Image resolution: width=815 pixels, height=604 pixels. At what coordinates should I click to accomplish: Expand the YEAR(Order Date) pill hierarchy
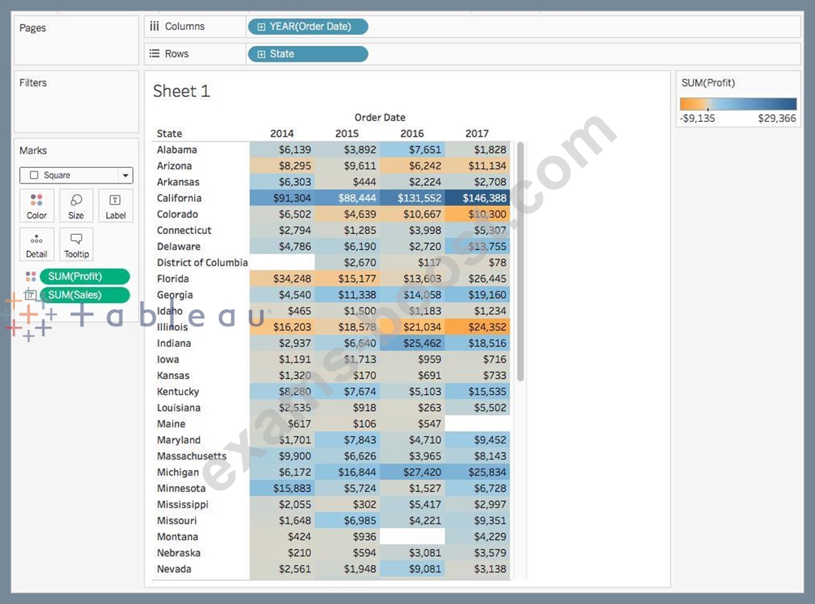point(261,26)
